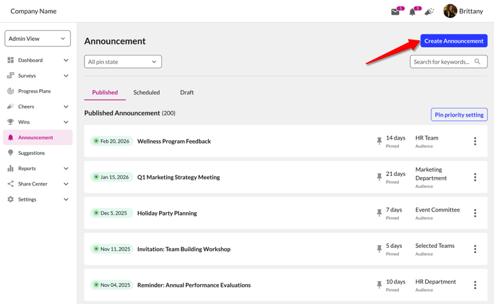Click the cheers party icon in header
This screenshot has width=494, height=304.
click(429, 12)
